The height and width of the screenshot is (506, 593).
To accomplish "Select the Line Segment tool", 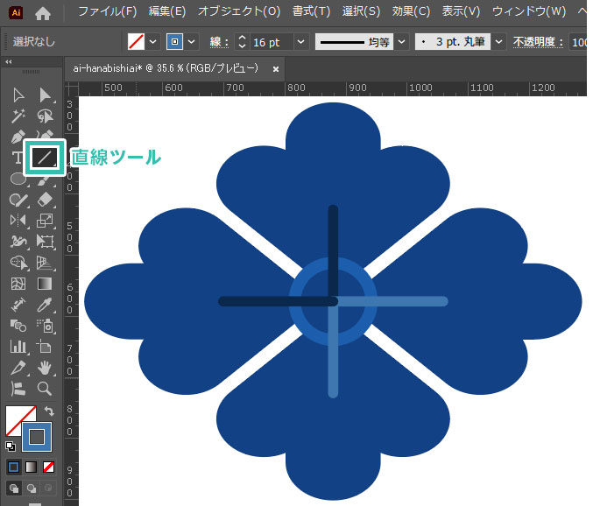I will point(44,158).
